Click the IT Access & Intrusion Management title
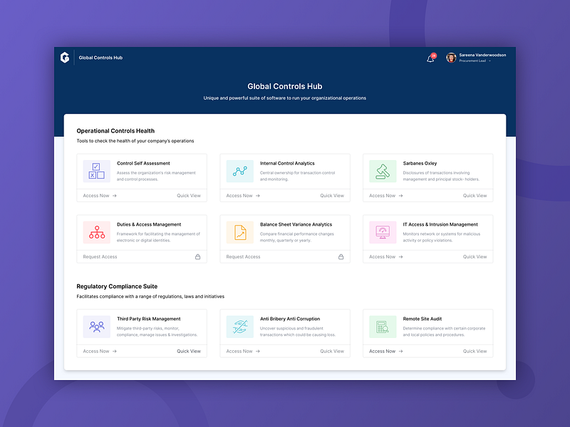The height and width of the screenshot is (427, 570). [x=440, y=224]
